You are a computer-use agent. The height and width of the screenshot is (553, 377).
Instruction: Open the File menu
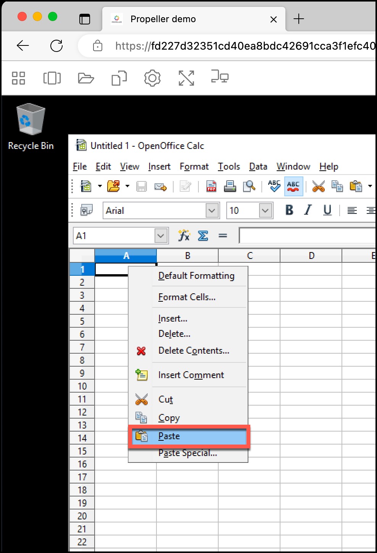coord(80,167)
